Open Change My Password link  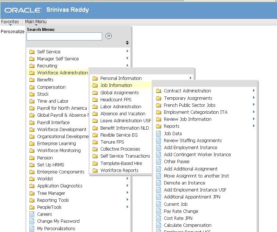pos(58,221)
